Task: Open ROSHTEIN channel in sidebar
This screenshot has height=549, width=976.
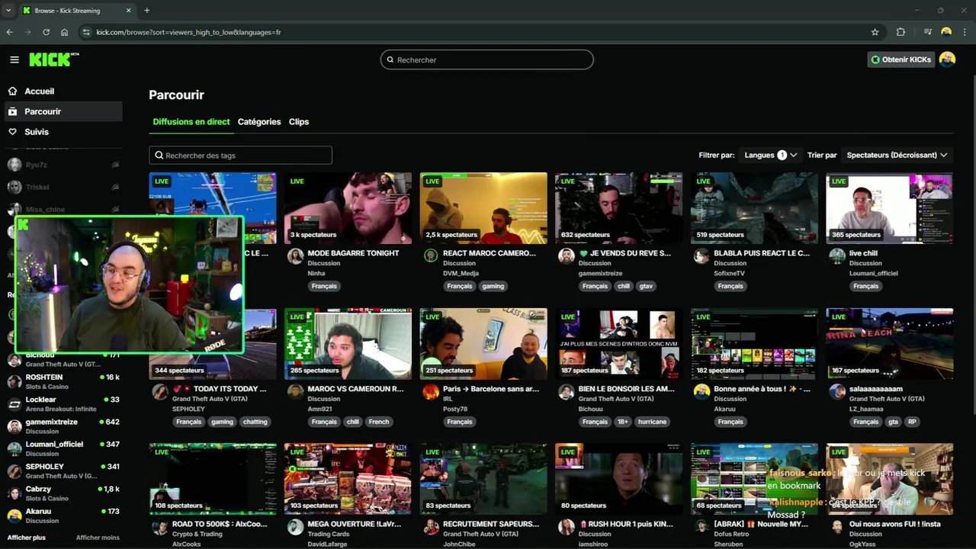Action: coord(63,381)
